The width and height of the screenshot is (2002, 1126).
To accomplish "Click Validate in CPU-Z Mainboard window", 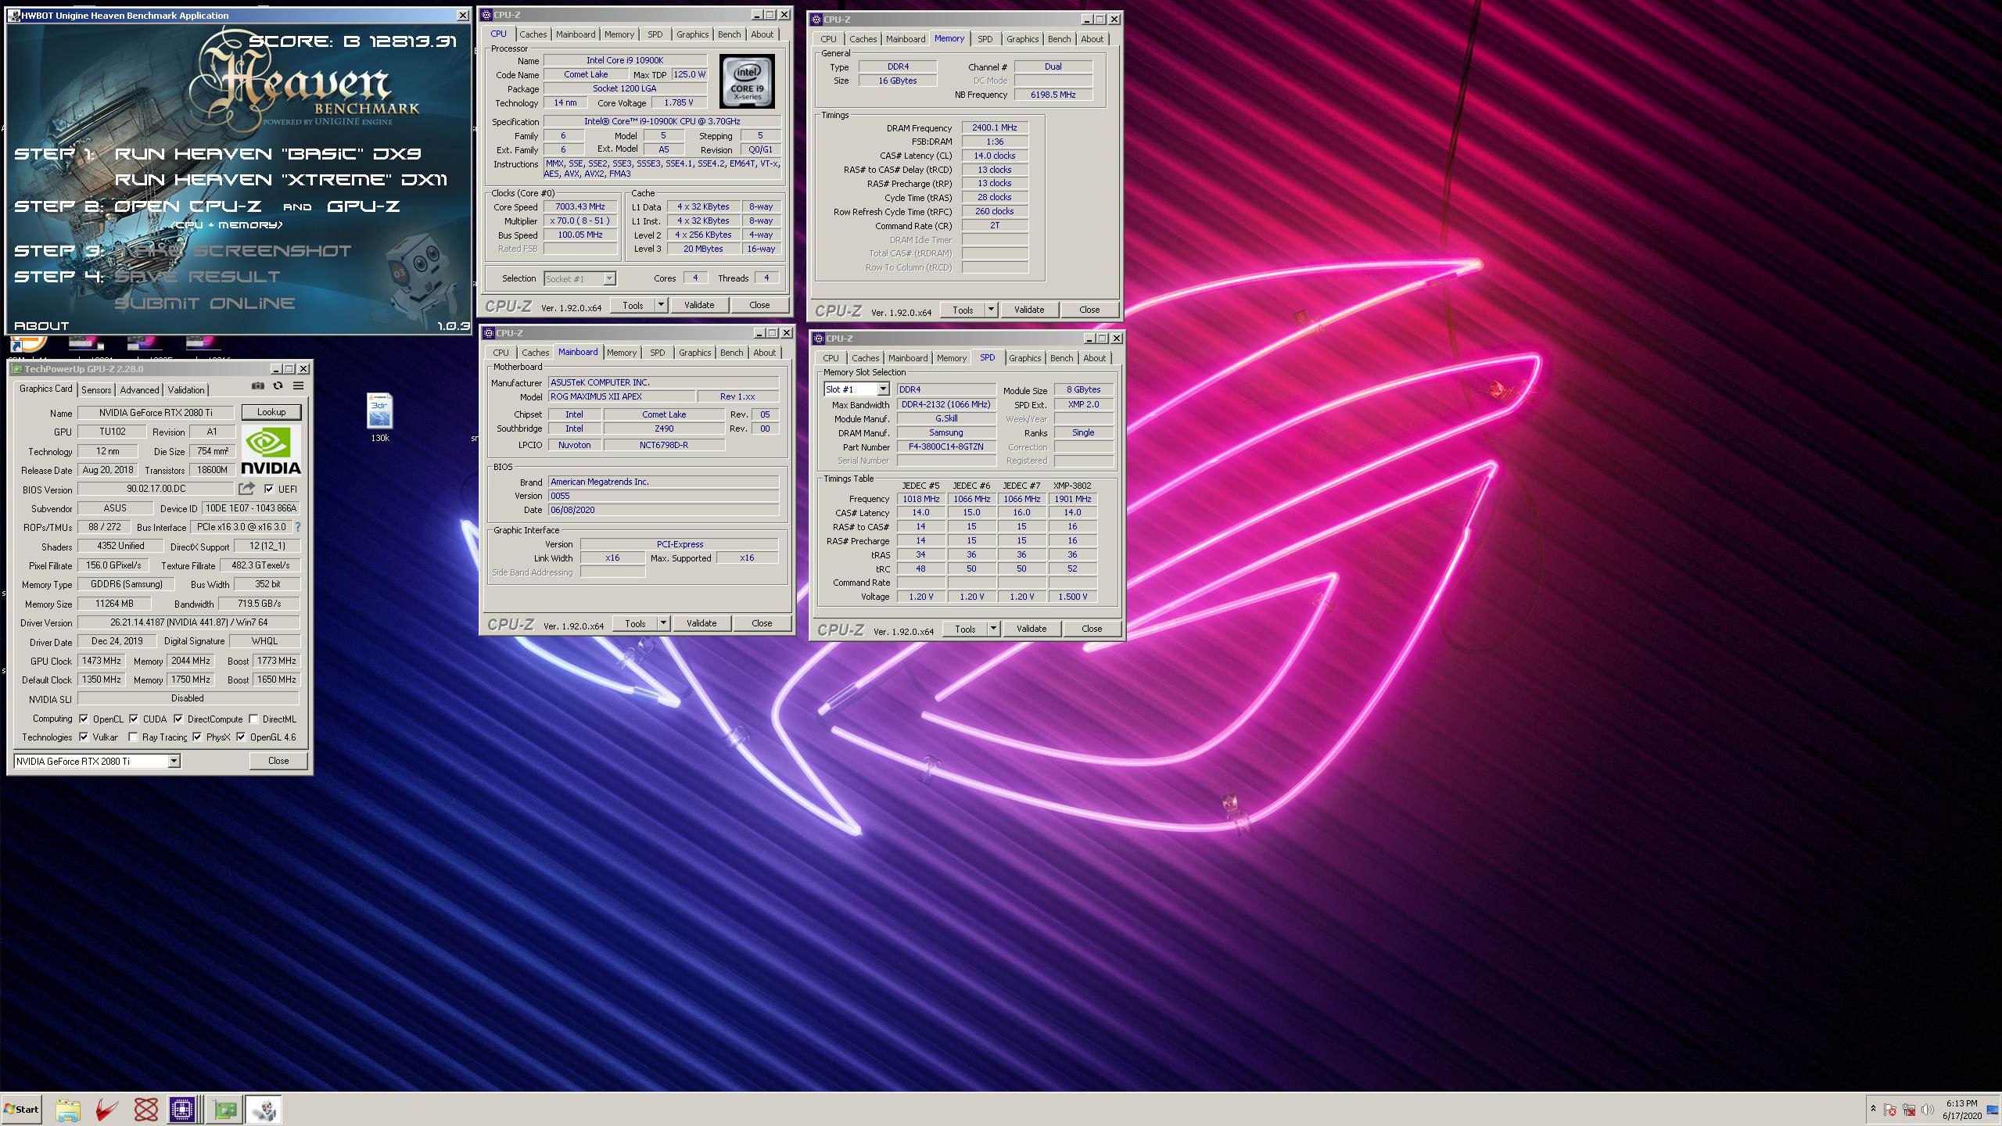I will 701,623.
